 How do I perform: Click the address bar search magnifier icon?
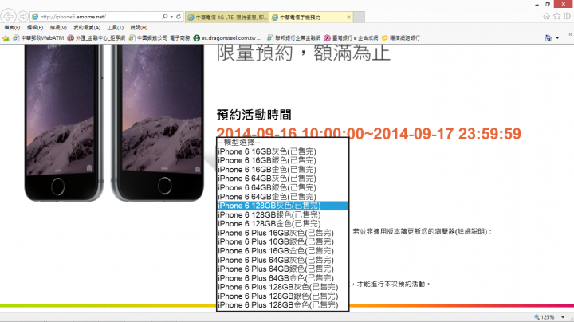click(165, 17)
